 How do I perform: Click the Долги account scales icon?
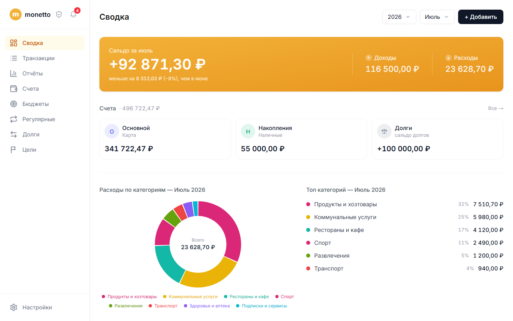384,131
